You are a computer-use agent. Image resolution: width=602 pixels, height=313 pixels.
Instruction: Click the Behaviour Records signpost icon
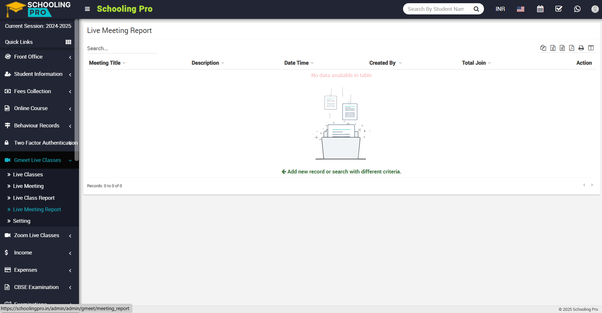tap(7, 125)
